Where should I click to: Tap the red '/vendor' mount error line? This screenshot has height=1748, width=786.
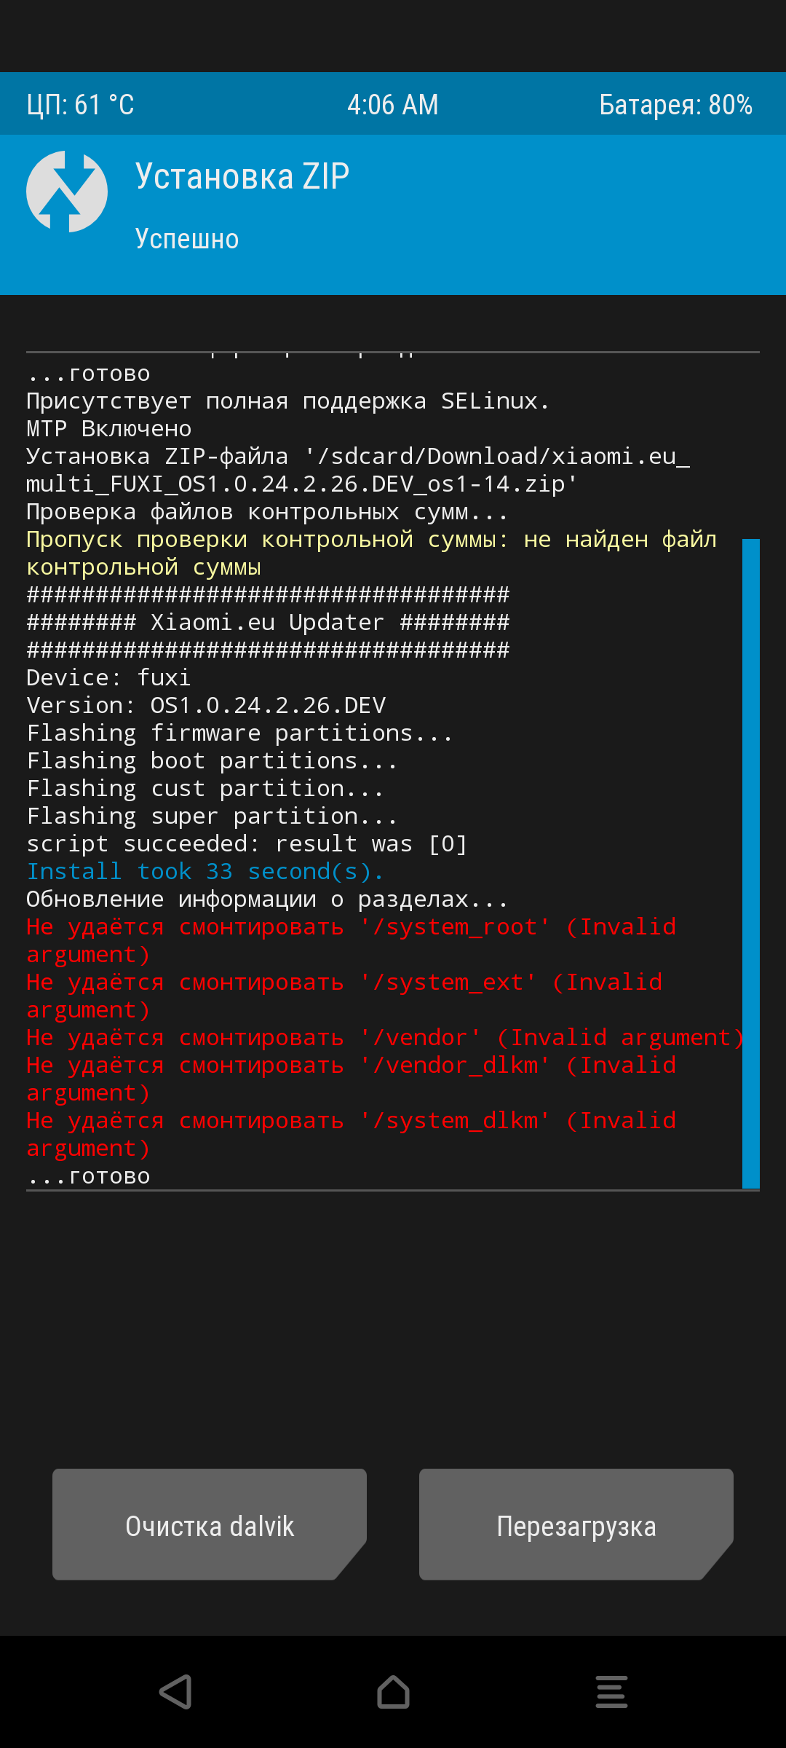(x=386, y=1037)
